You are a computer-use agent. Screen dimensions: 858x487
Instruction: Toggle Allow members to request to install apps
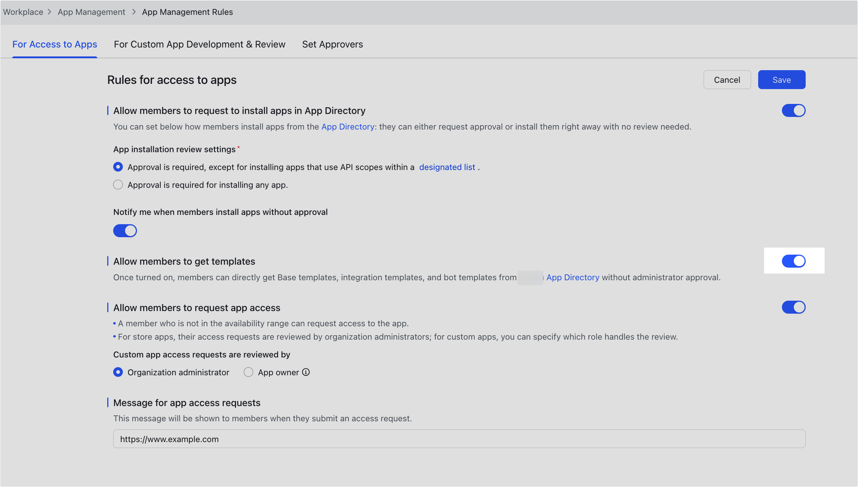(x=793, y=110)
